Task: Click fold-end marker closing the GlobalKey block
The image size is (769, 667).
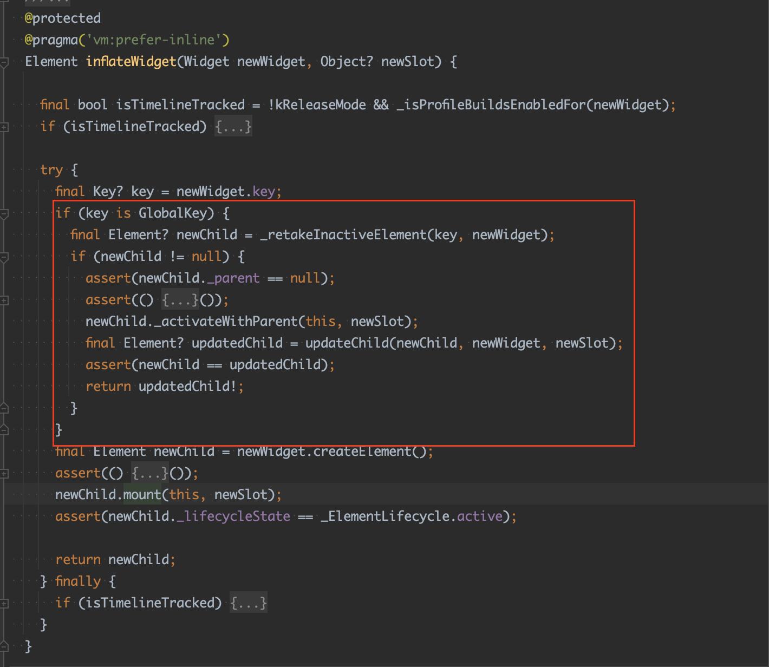Action: [x=4, y=430]
